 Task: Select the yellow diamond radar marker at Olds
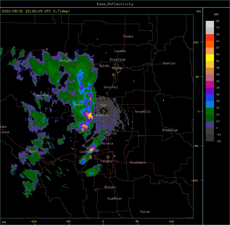tap(104, 111)
